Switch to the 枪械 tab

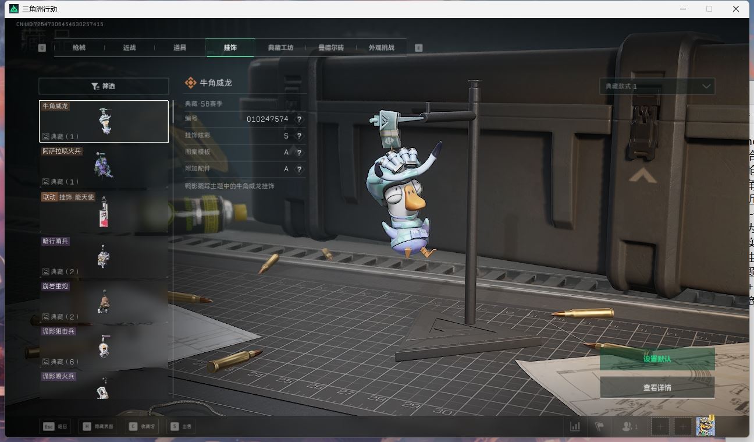[79, 48]
